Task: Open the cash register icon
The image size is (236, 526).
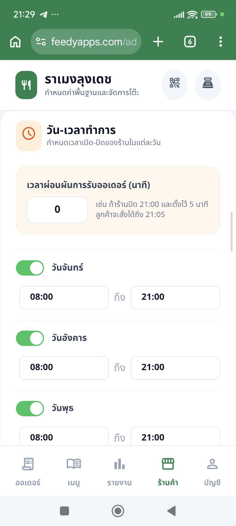Action: pos(208,83)
